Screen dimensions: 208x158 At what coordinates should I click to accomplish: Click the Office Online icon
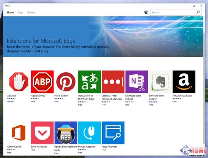[19, 133]
